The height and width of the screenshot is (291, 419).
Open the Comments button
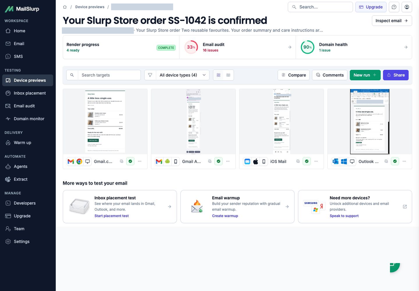coord(330,75)
